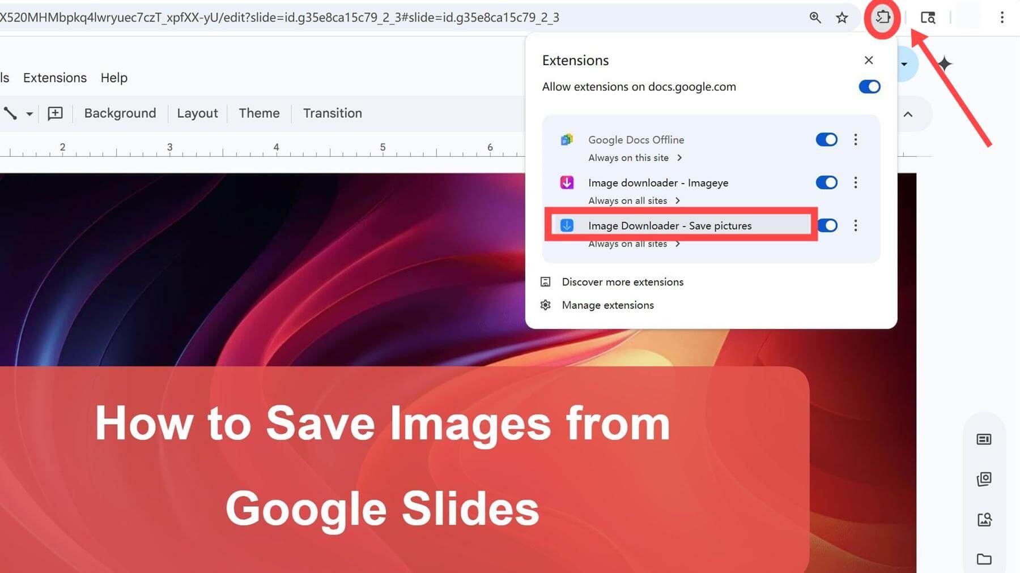Screen dimensions: 1020x573
Task: Select the Line tool in toolbar
Action: click(10, 113)
